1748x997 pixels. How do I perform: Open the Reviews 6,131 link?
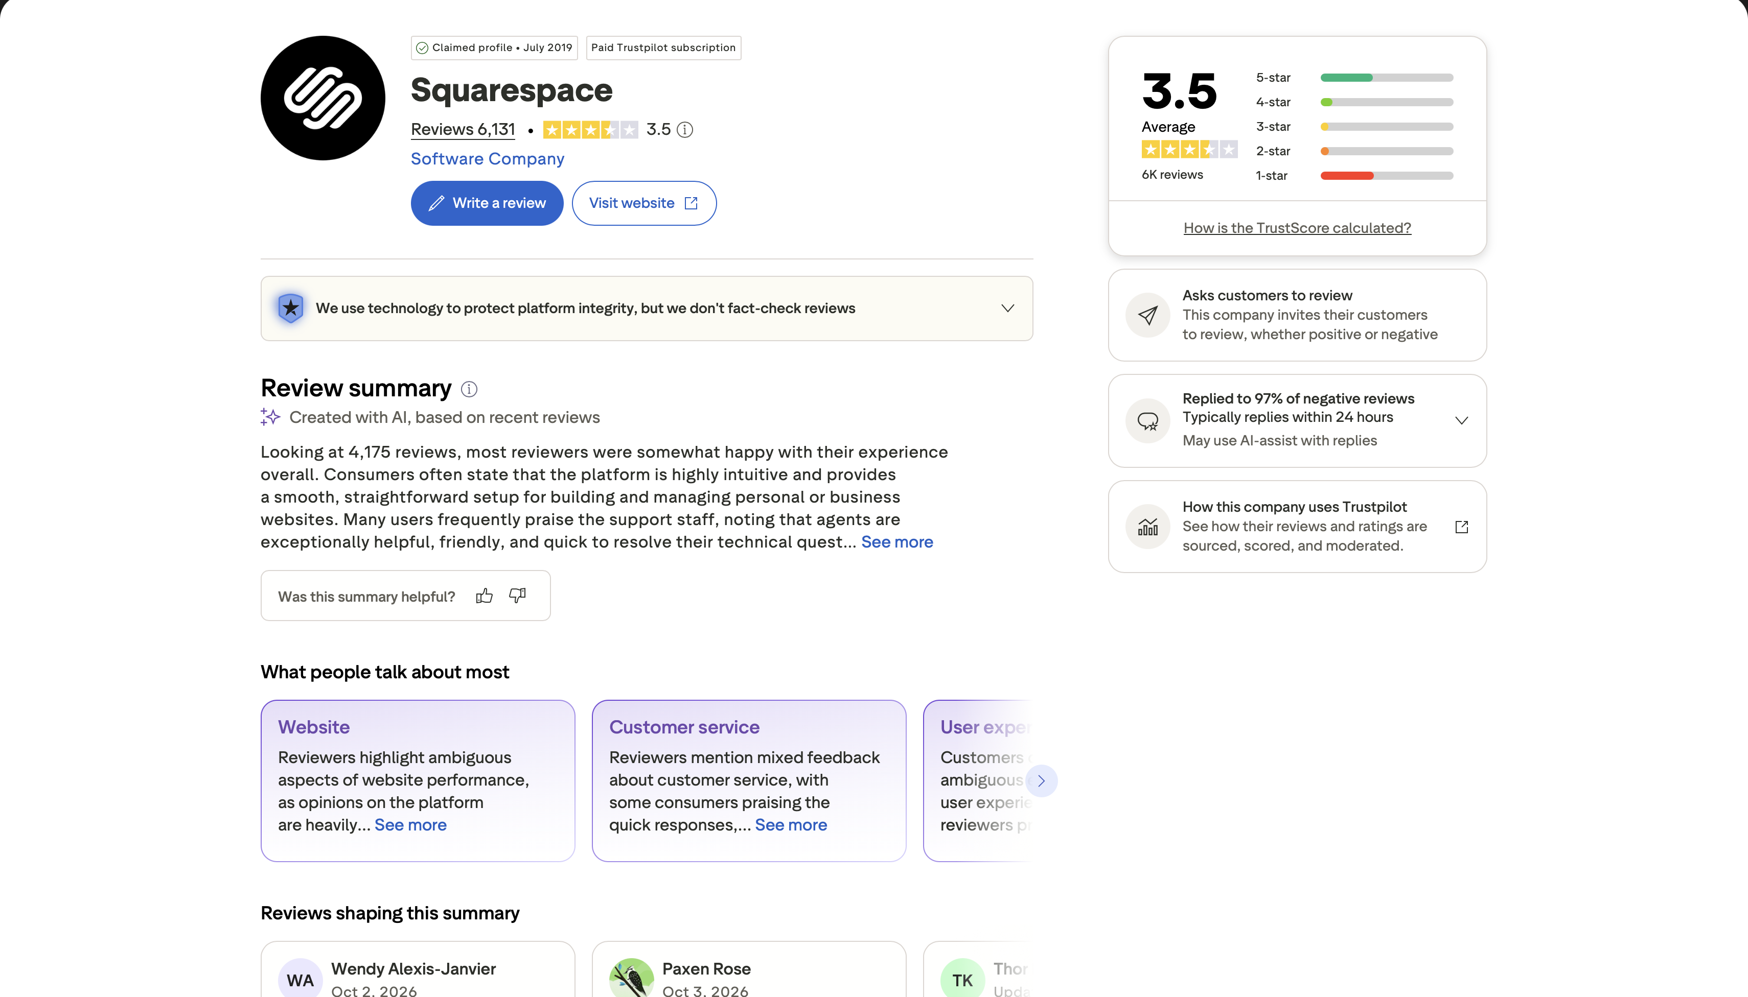tap(463, 129)
